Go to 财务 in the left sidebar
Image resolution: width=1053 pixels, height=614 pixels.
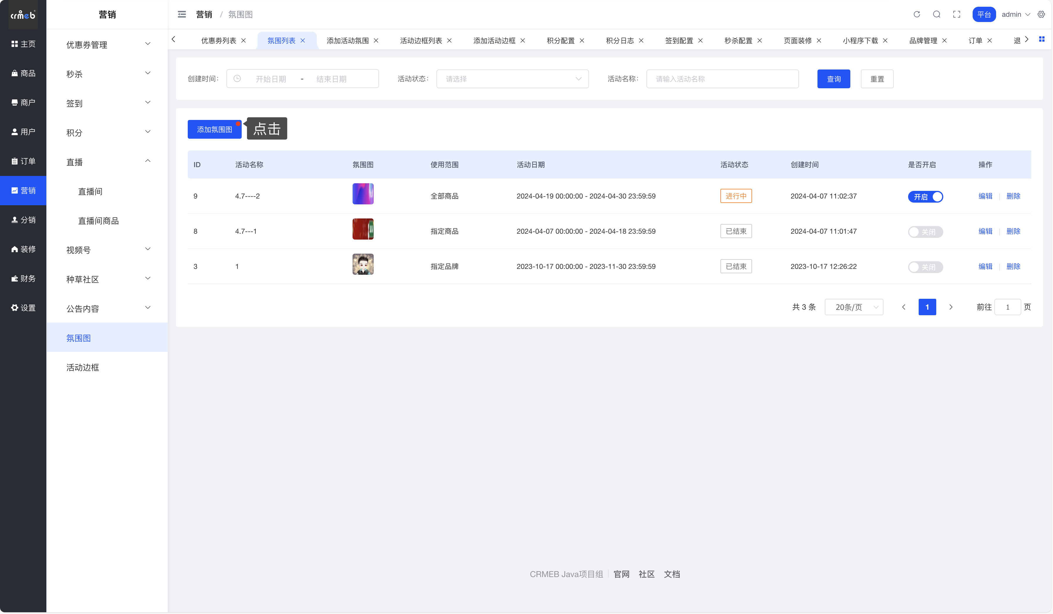tap(23, 279)
